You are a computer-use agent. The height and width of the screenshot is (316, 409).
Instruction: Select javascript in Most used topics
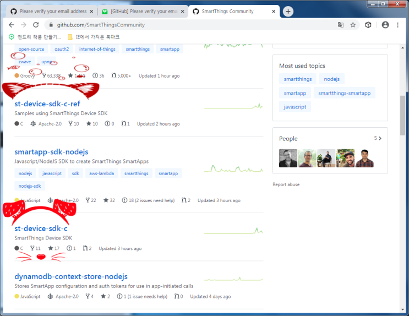pyautogui.click(x=295, y=107)
